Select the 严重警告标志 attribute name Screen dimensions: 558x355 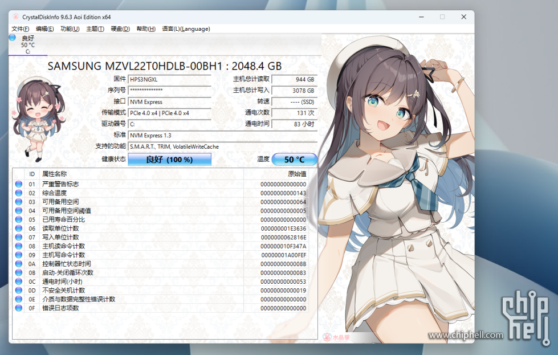60,184
